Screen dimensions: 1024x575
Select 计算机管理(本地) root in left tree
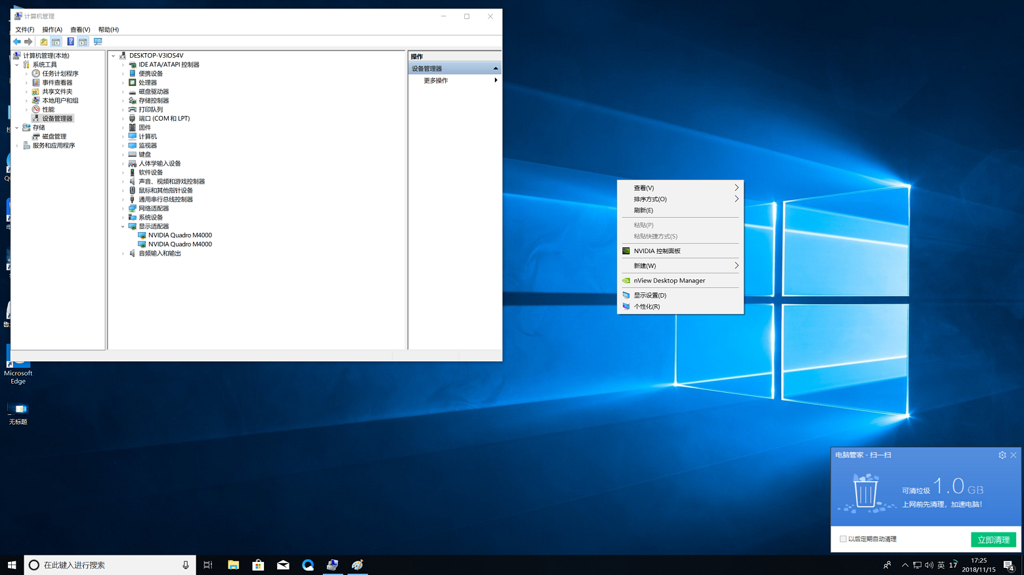[46, 56]
